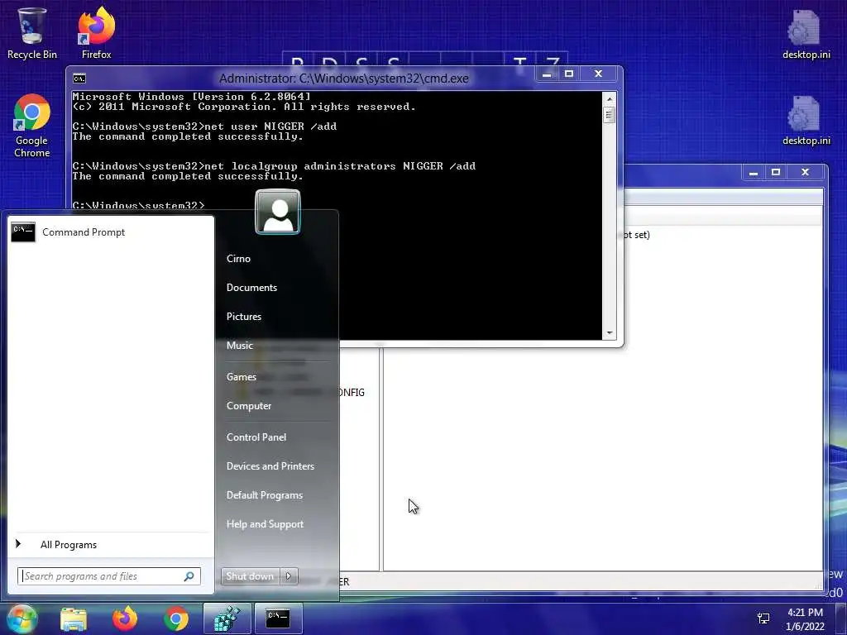The width and height of the screenshot is (847, 635).
Task: Minimize the cmd.exe window
Action: 547,74
